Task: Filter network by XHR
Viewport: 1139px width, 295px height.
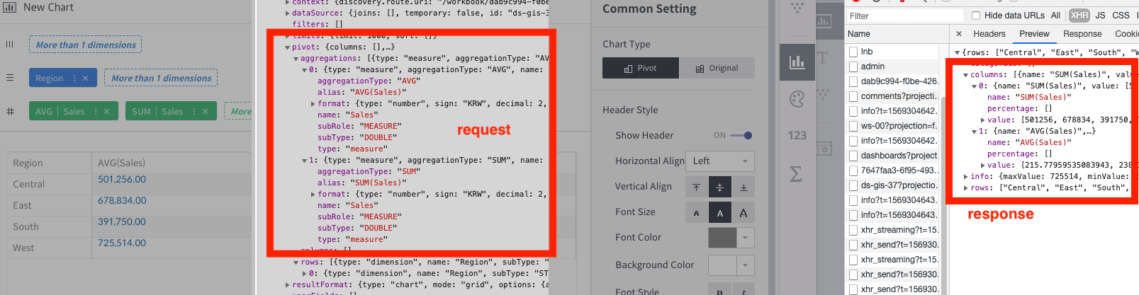Action: (x=1079, y=16)
